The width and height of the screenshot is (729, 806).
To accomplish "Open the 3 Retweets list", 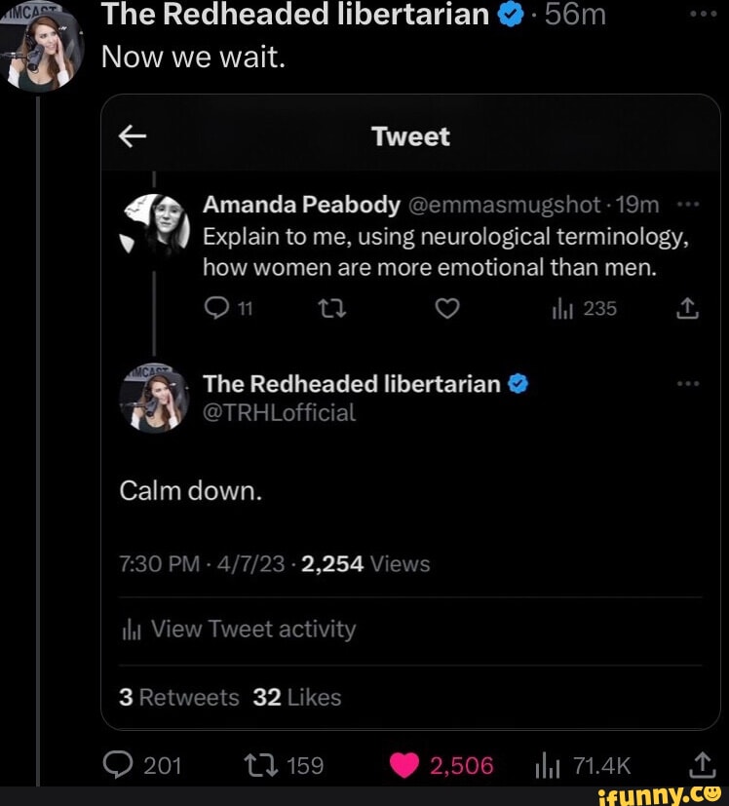I will click(x=179, y=698).
